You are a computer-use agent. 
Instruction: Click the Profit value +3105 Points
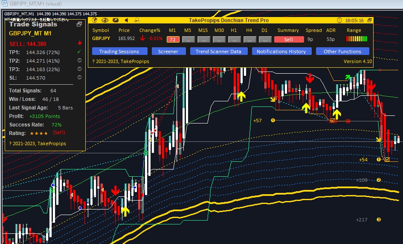click(45, 116)
